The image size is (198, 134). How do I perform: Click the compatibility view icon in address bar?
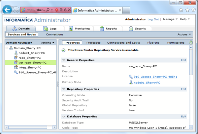click(x=61, y=10)
